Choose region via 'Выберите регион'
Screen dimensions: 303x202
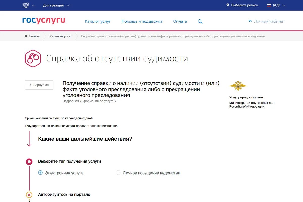click(x=244, y=5)
